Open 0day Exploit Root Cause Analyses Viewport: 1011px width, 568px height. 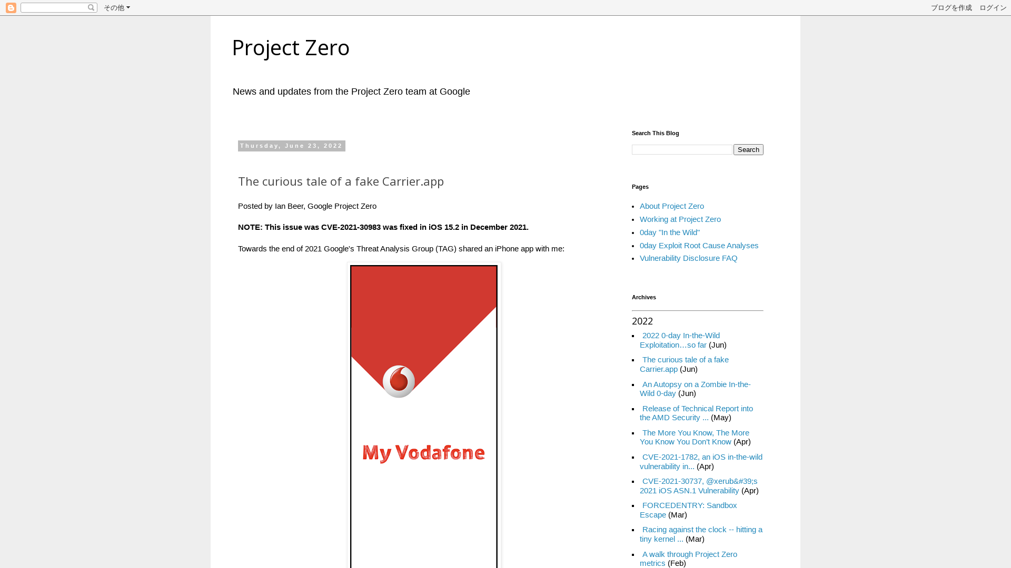click(x=699, y=245)
